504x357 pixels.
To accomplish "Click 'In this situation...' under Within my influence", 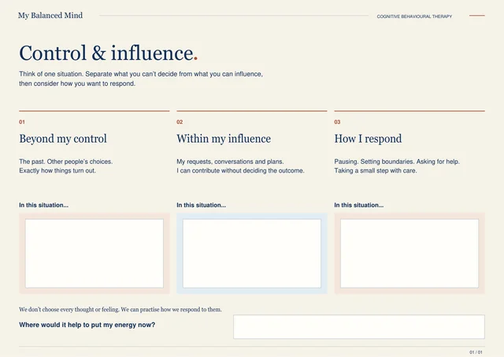I will click(202, 205).
